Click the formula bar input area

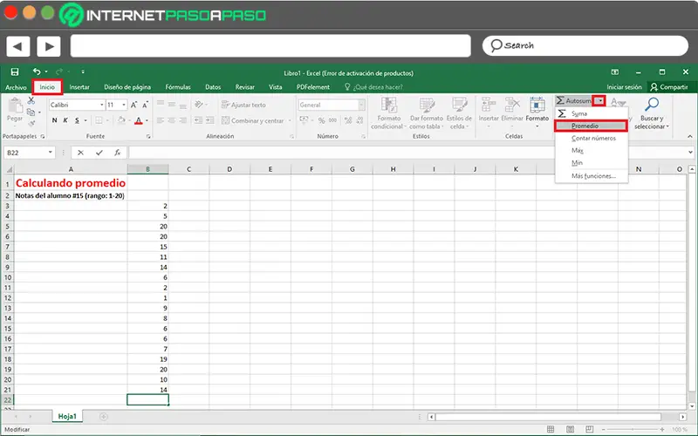click(407, 153)
